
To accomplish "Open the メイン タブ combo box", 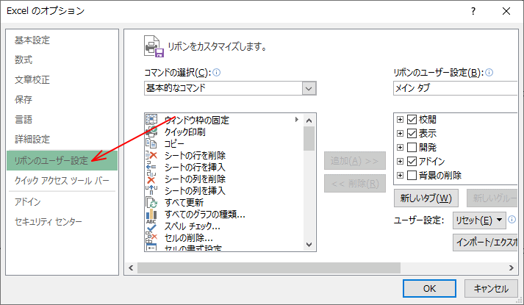I will click(455, 88).
